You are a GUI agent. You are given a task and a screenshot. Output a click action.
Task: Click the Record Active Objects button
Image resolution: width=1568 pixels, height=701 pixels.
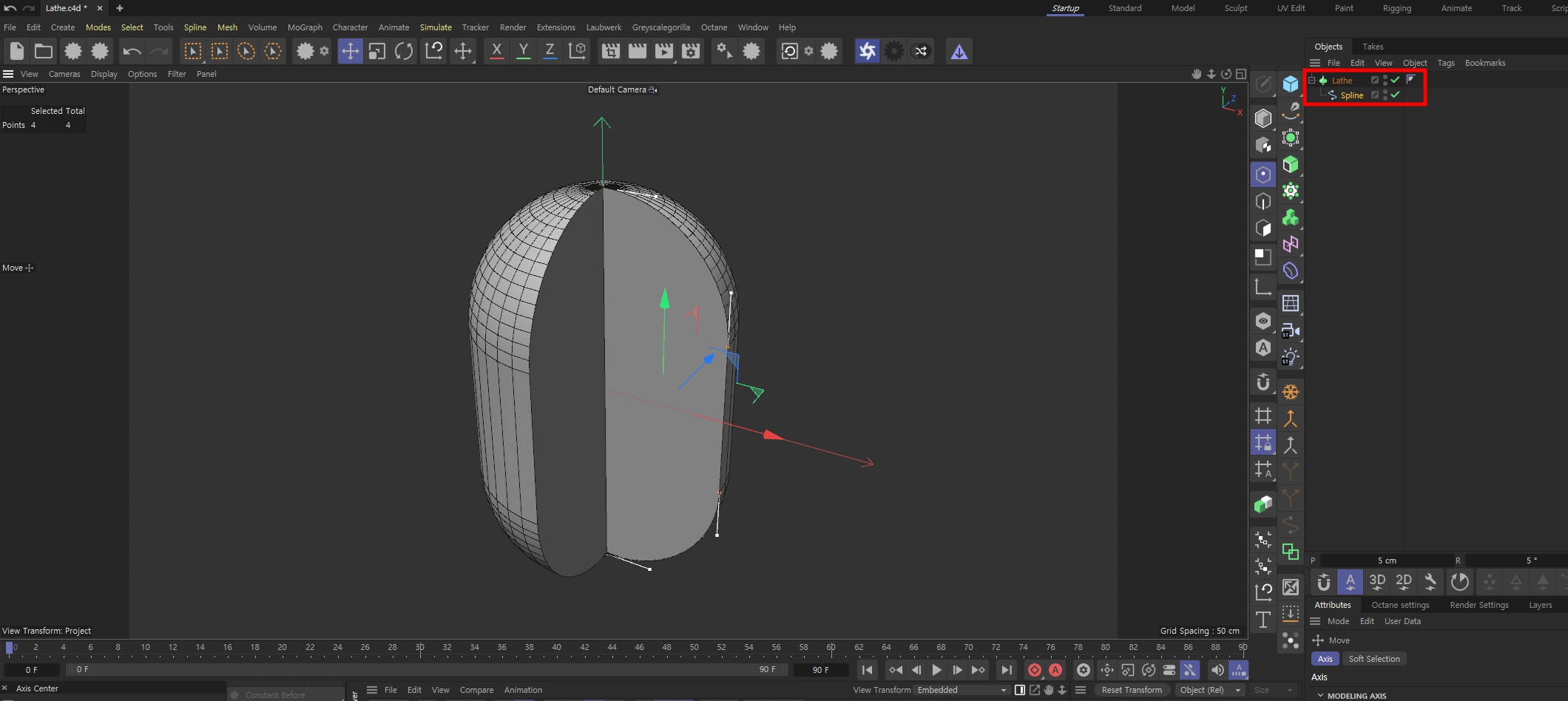point(1035,670)
